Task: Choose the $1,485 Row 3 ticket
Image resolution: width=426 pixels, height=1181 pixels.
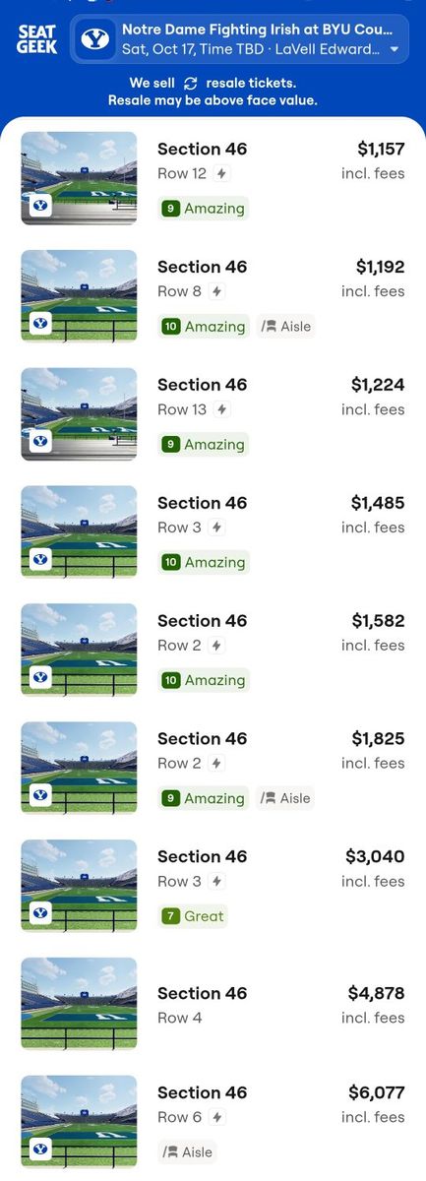Action: 213,532
